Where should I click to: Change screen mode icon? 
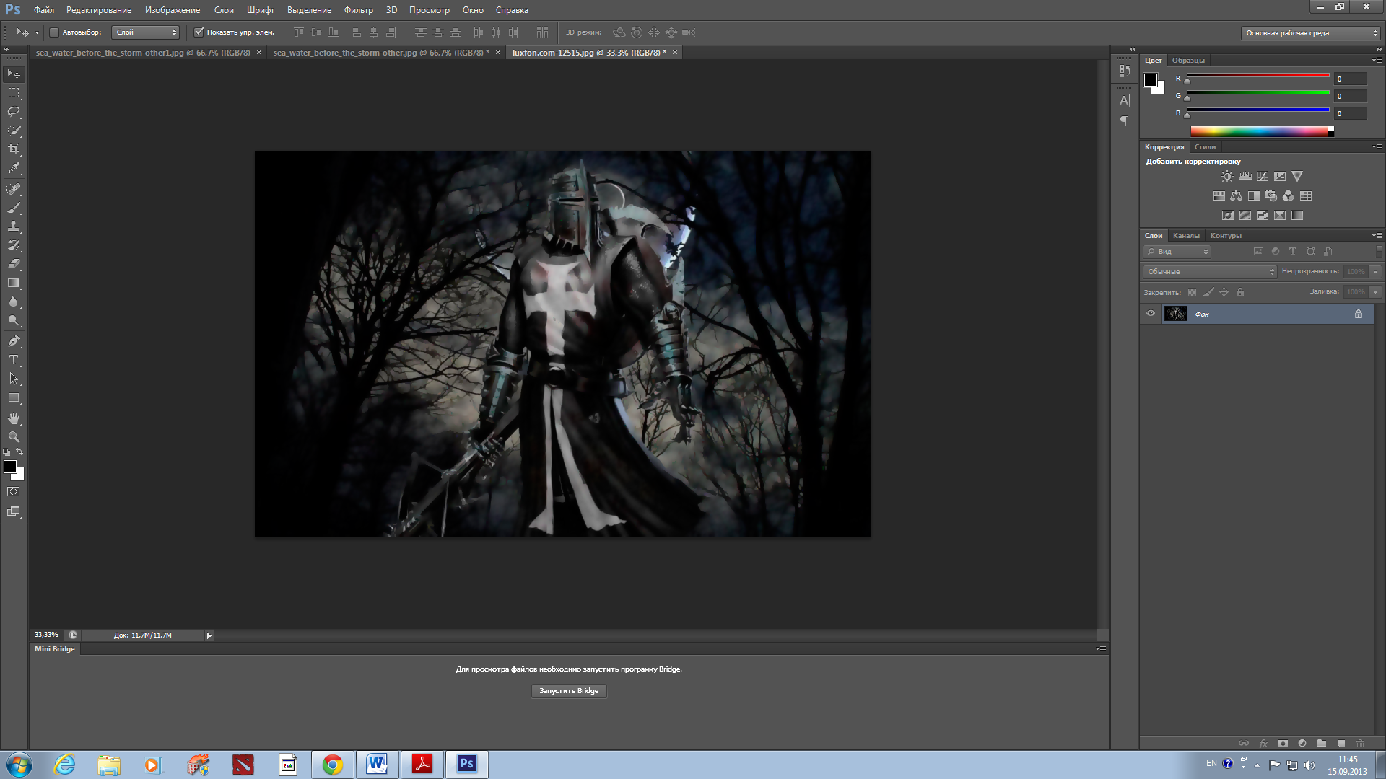pos(14,511)
